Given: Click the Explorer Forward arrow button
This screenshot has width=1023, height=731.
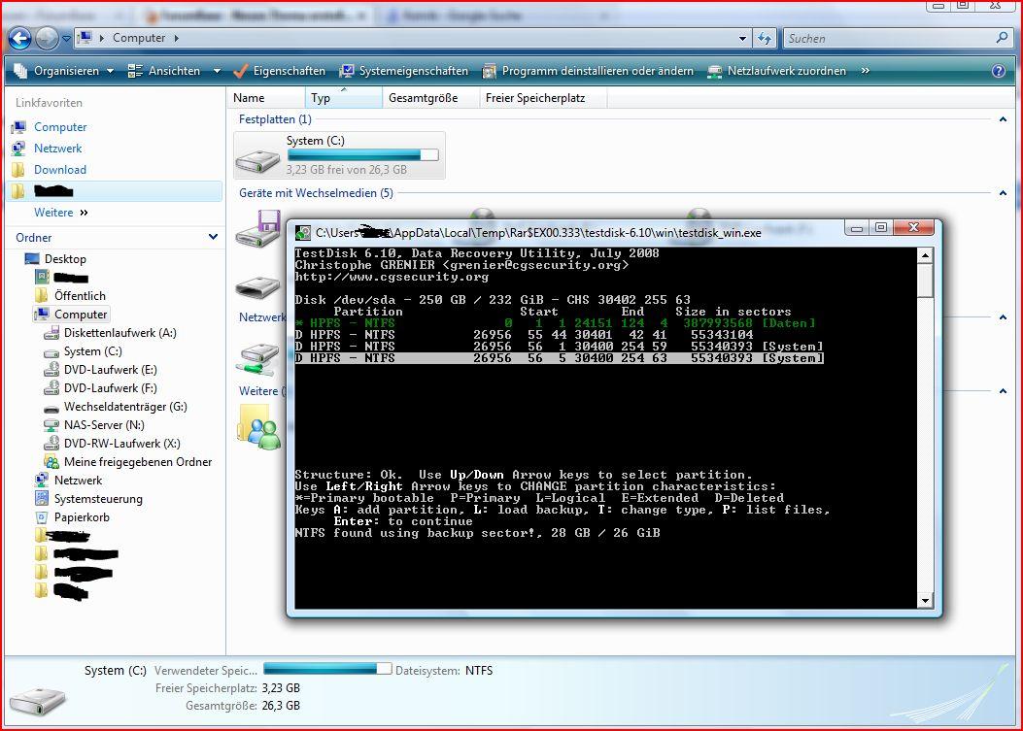Looking at the screenshot, I should [x=47, y=39].
